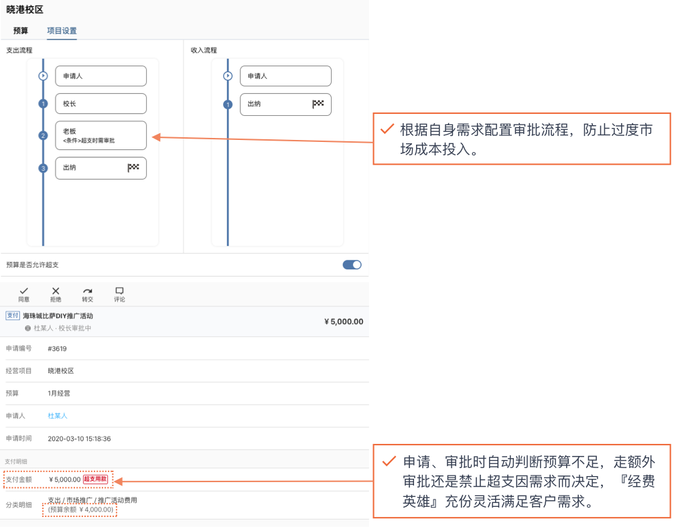Open the 项目设置 tab
Image resolution: width=682 pixels, height=527 pixels.
pos(62,31)
